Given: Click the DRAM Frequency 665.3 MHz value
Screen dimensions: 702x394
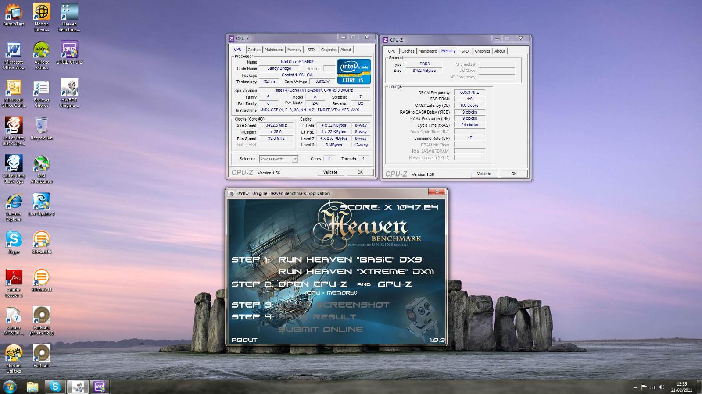Looking at the screenshot, I should tap(469, 92).
